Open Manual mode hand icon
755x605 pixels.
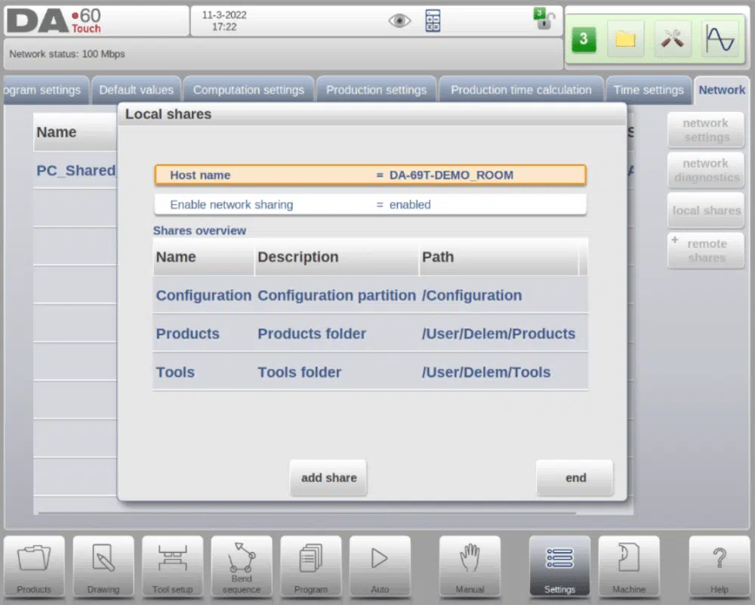(470, 567)
